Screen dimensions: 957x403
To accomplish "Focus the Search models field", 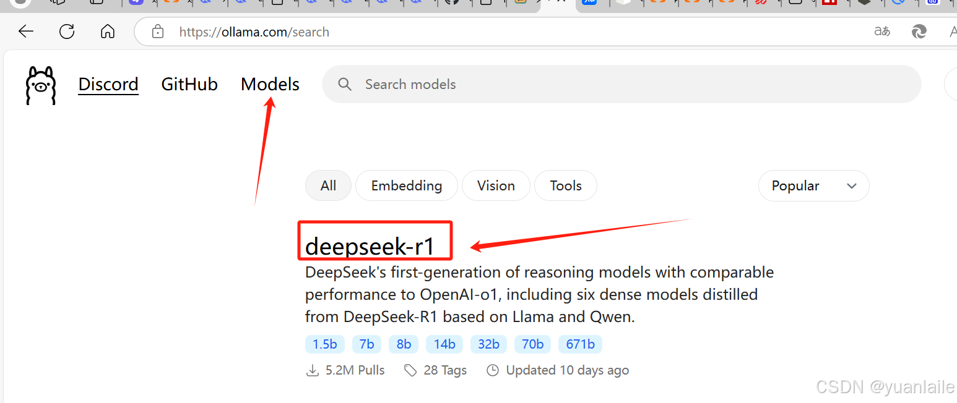I will [621, 84].
